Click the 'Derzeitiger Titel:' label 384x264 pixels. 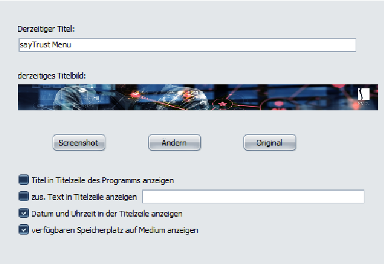(x=46, y=29)
